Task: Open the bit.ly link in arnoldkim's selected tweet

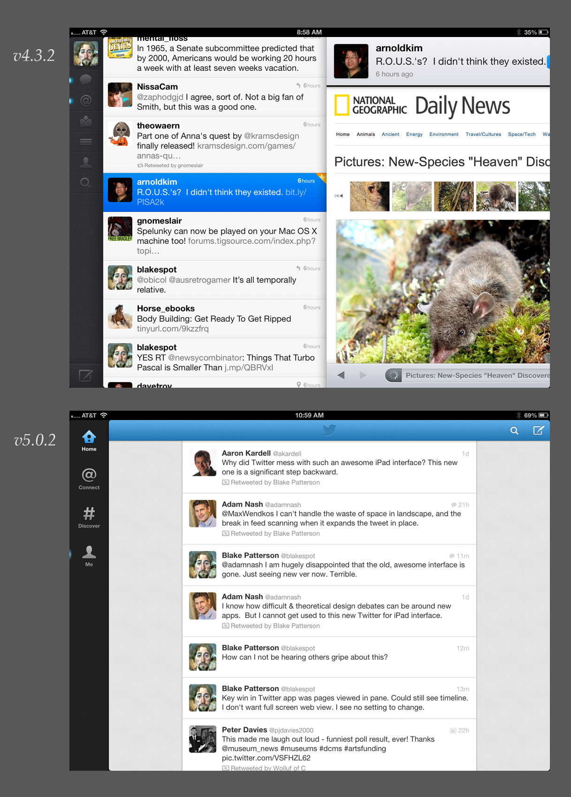Action: 221,197
